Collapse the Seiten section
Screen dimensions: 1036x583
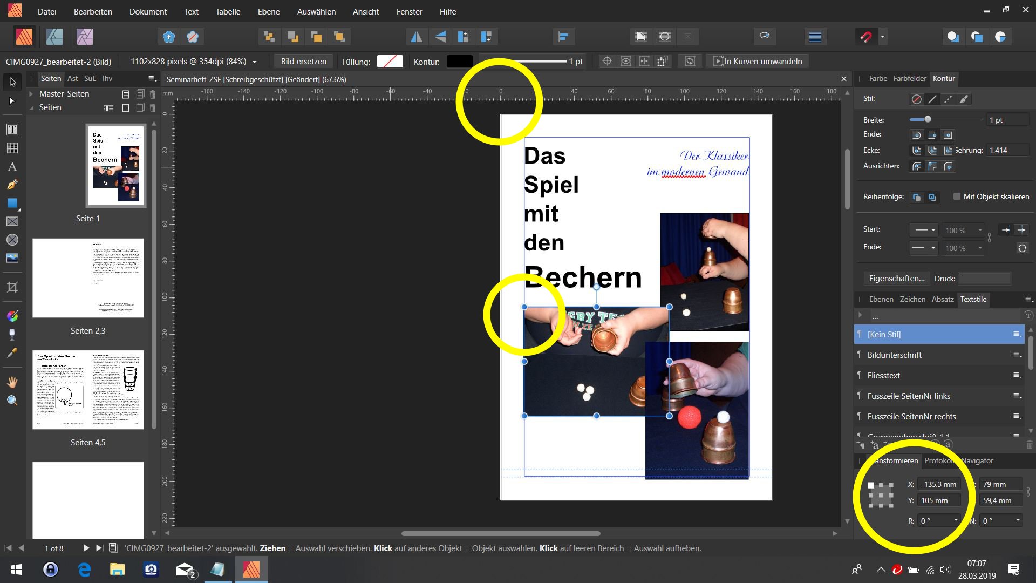[x=31, y=107]
